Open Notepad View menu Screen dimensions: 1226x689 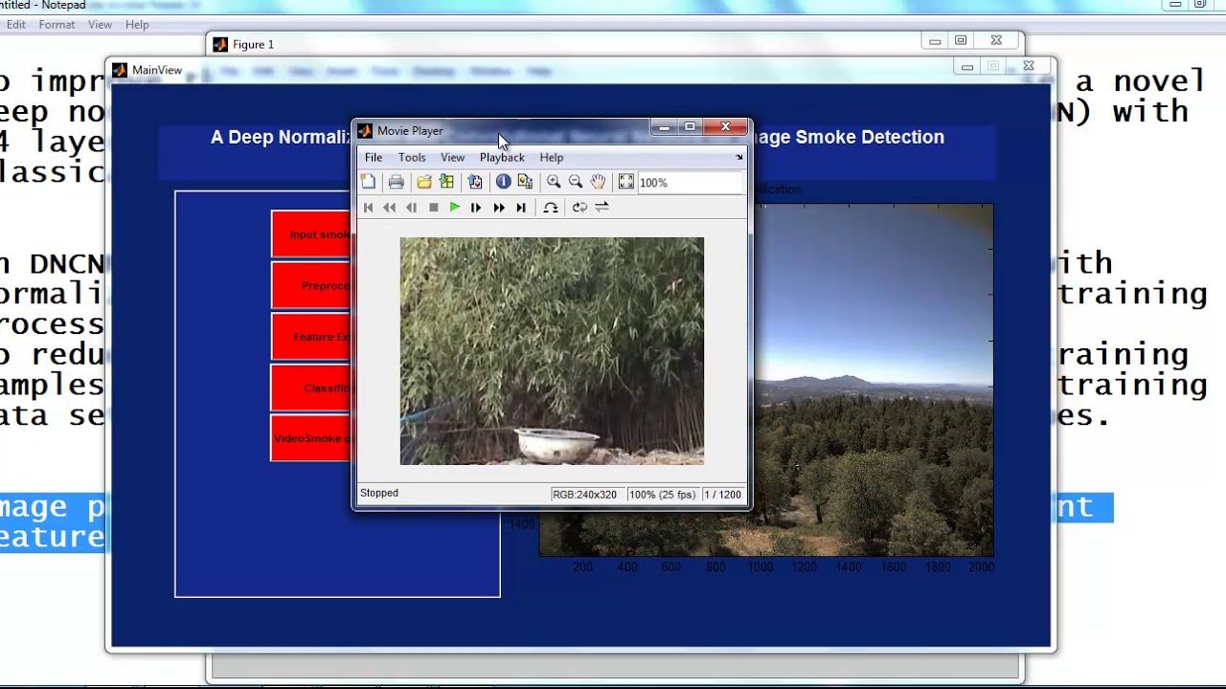(x=100, y=25)
